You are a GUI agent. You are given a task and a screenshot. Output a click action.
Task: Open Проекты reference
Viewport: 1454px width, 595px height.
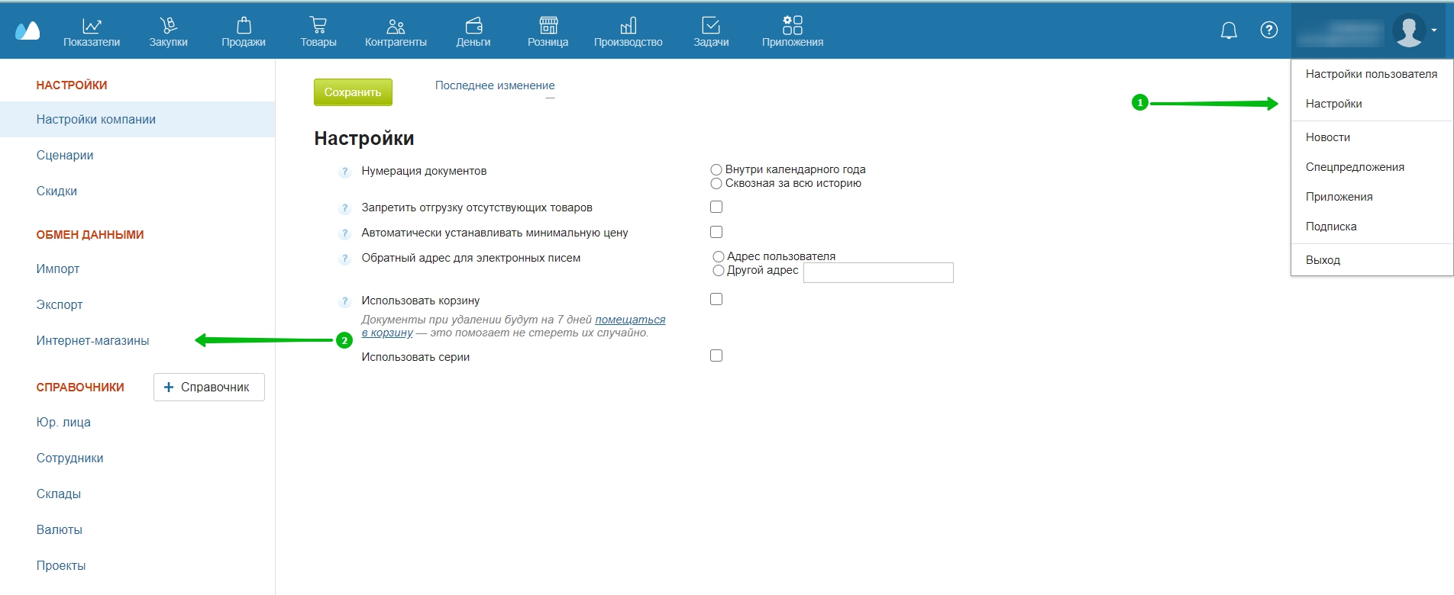[x=61, y=566]
